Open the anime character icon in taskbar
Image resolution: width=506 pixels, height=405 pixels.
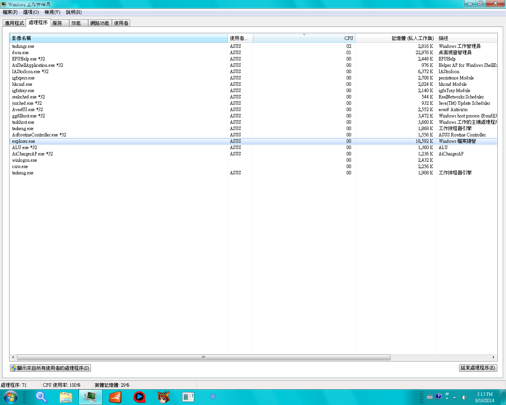(x=164, y=397)
